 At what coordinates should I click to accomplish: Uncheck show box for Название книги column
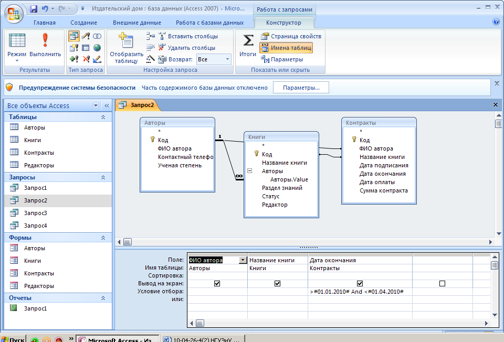(277, 284)
